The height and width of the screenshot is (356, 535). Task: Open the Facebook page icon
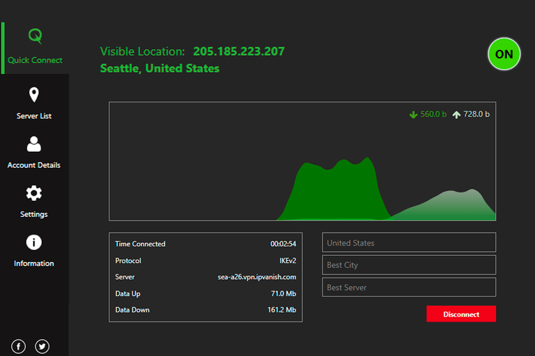click(x=18, y=347)
